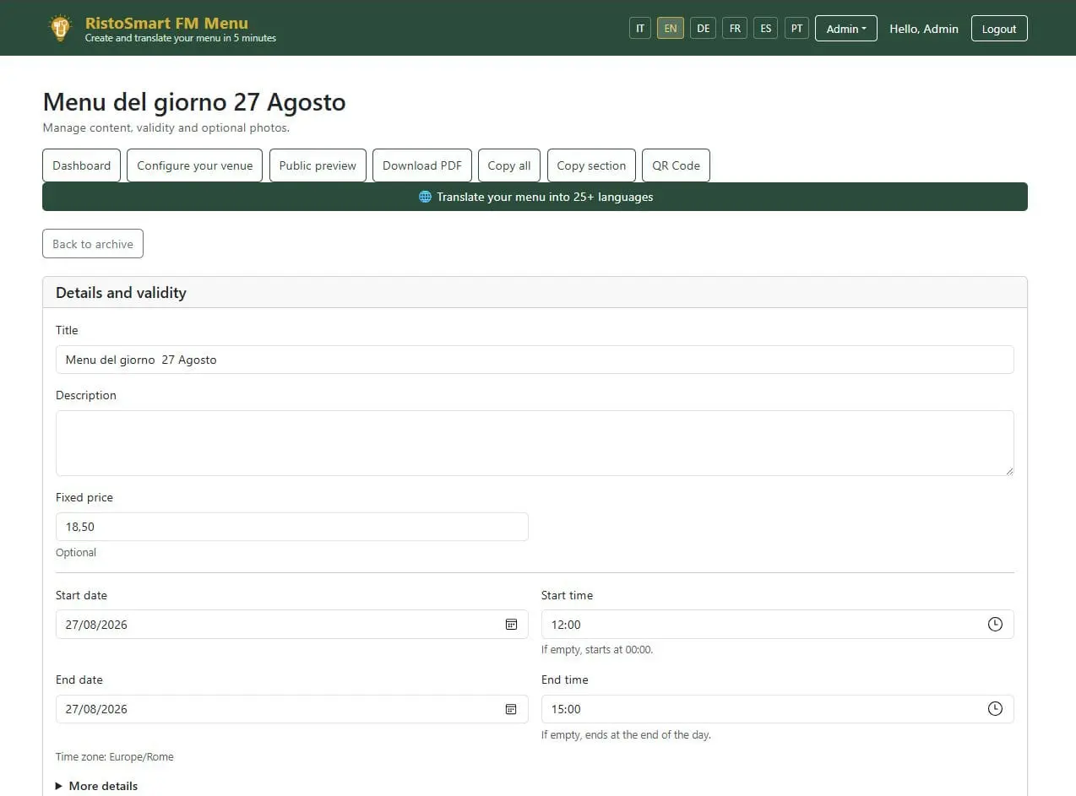Click the 'Manage content, validity and optional photos.' subtitle
Viewport: 1076px width, 796px height.
coord(166,128)
